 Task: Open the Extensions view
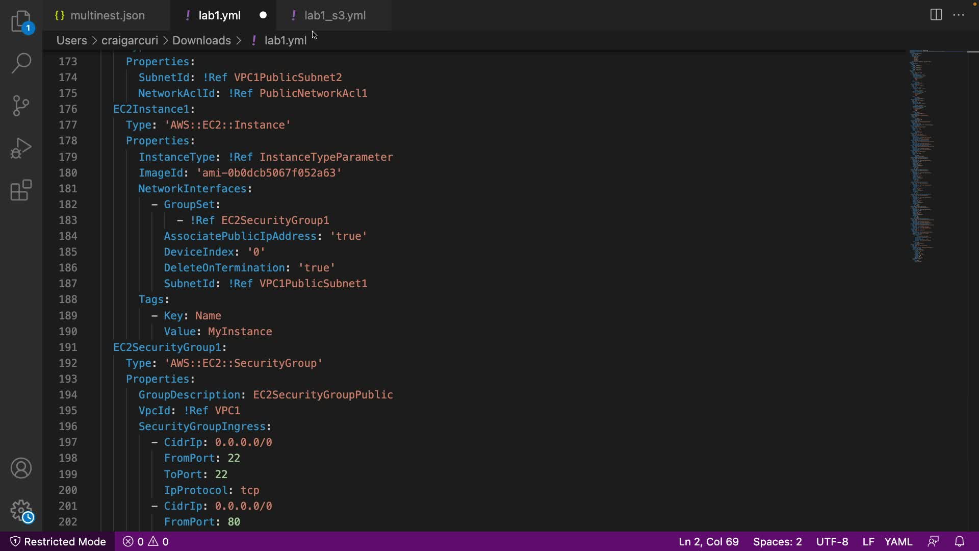point(21,190)
